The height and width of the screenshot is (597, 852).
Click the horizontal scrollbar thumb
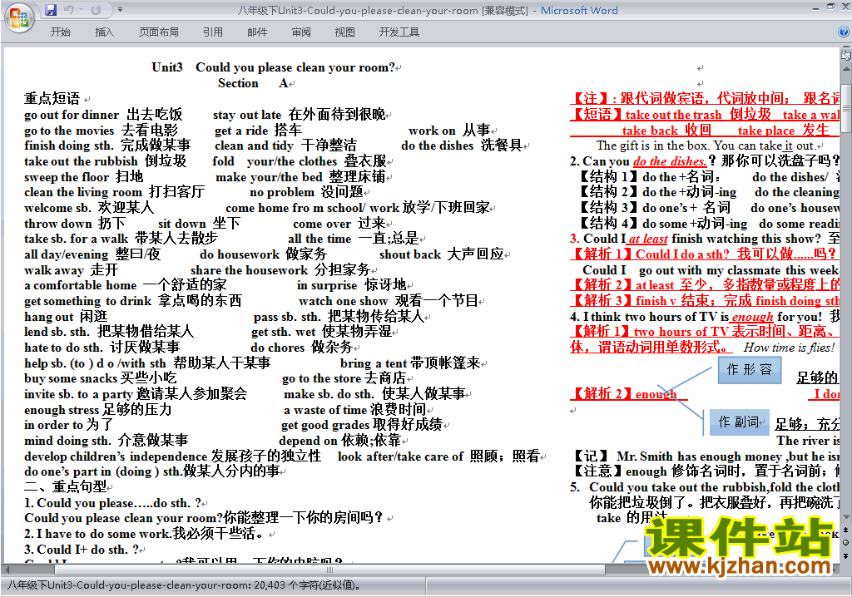click(329, 570)
